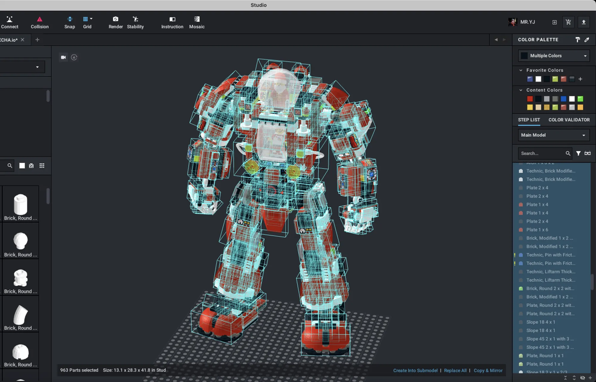Open the Multiple Colors dropdown

[x=554, y=55]
